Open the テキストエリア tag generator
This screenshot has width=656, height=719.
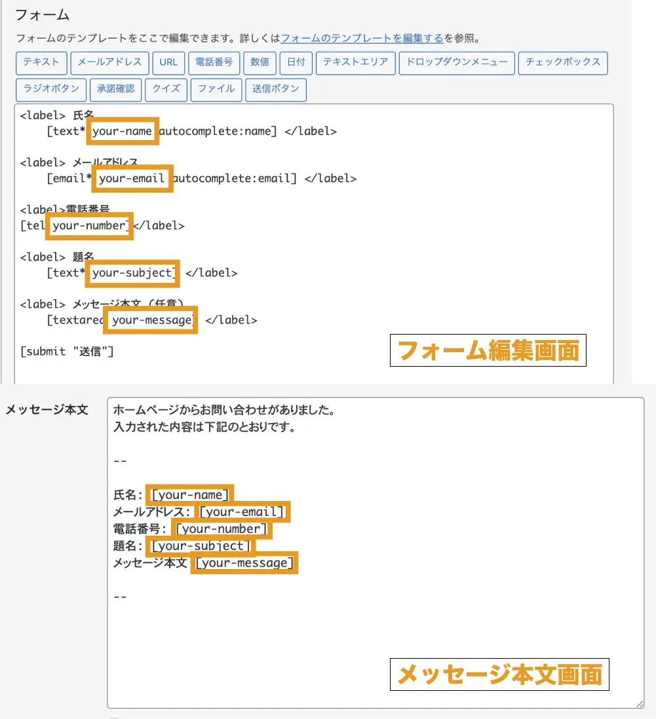(x=356, y=63)
